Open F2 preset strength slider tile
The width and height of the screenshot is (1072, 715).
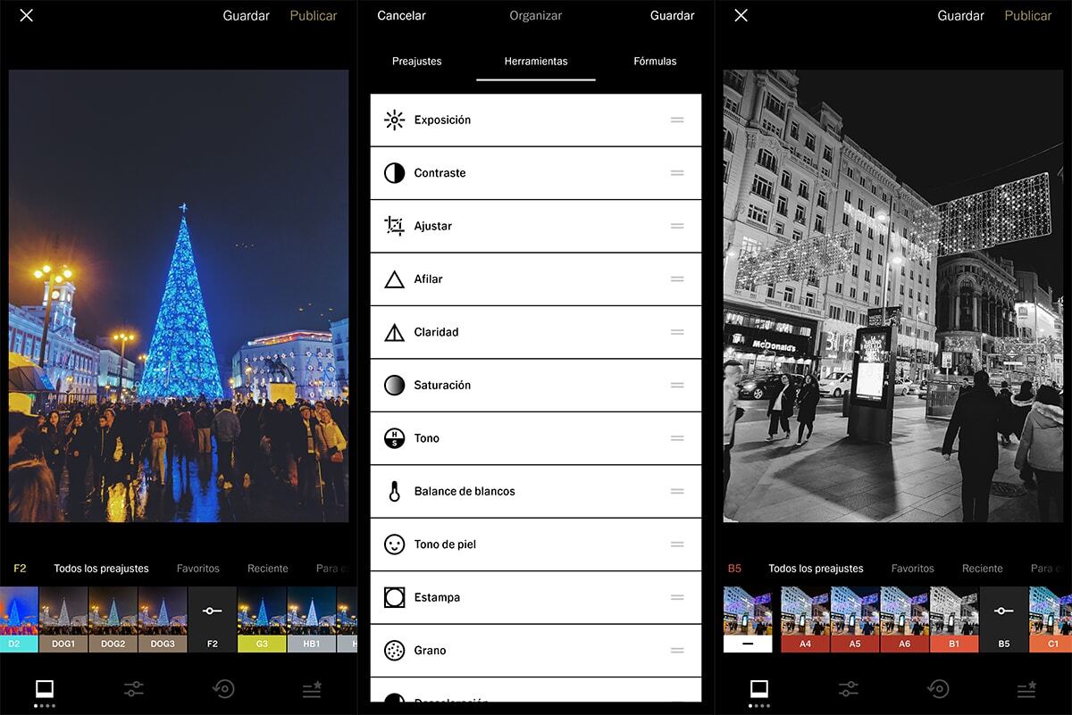[x=212, y=619]
